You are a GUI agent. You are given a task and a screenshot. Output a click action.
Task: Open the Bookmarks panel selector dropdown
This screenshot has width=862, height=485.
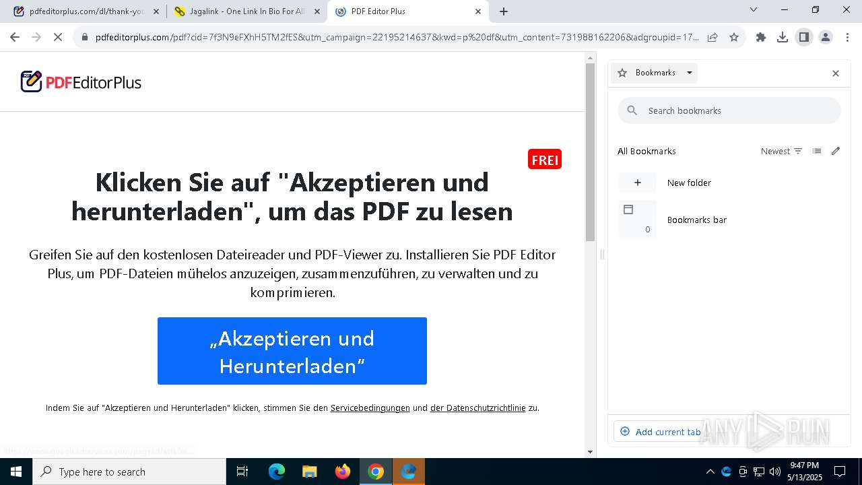point(655,73)
